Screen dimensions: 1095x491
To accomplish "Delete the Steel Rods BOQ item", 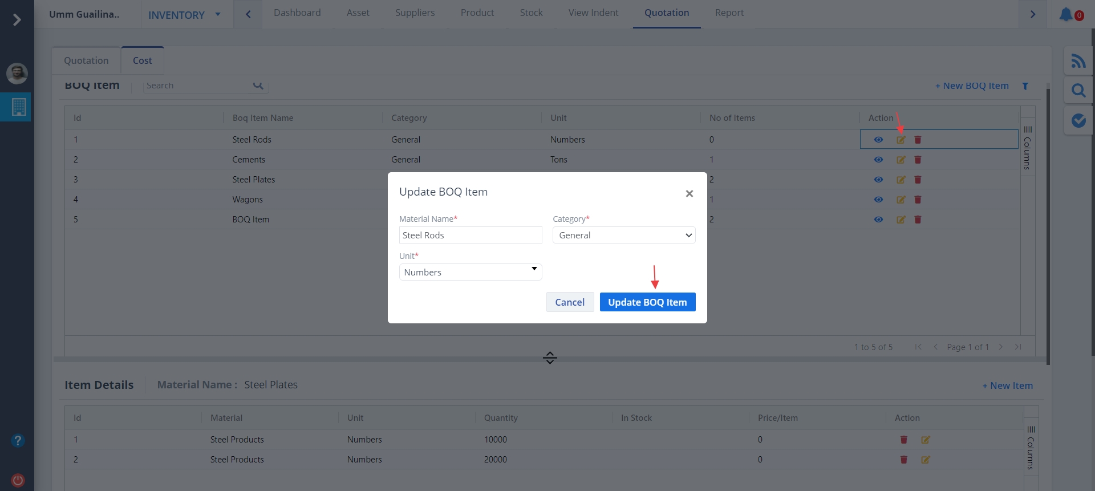I will click(918, 140).
